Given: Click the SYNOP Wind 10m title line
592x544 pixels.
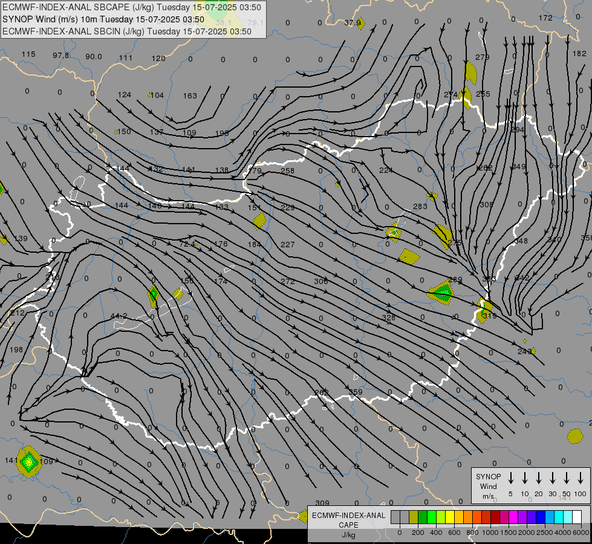Looking at the screenshot, I should (x=103, y=19).
